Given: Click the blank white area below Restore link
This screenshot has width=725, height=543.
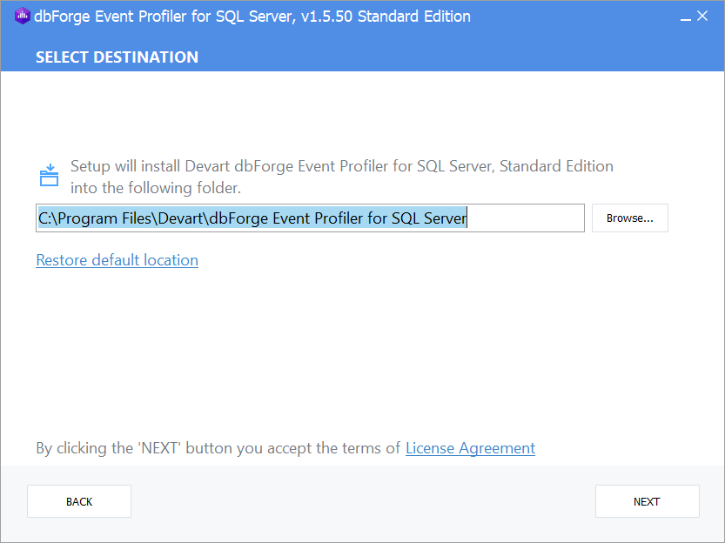Looking at the screenshot, I should point(360,352).
